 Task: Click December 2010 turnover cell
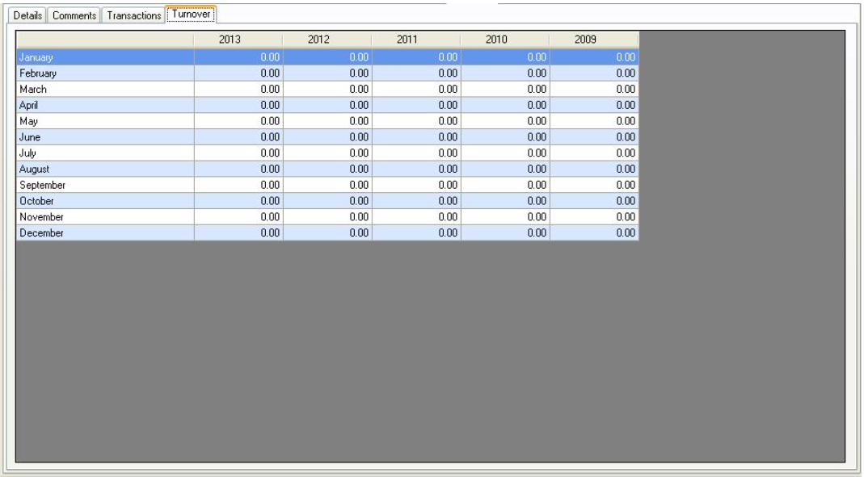[505, 232]
